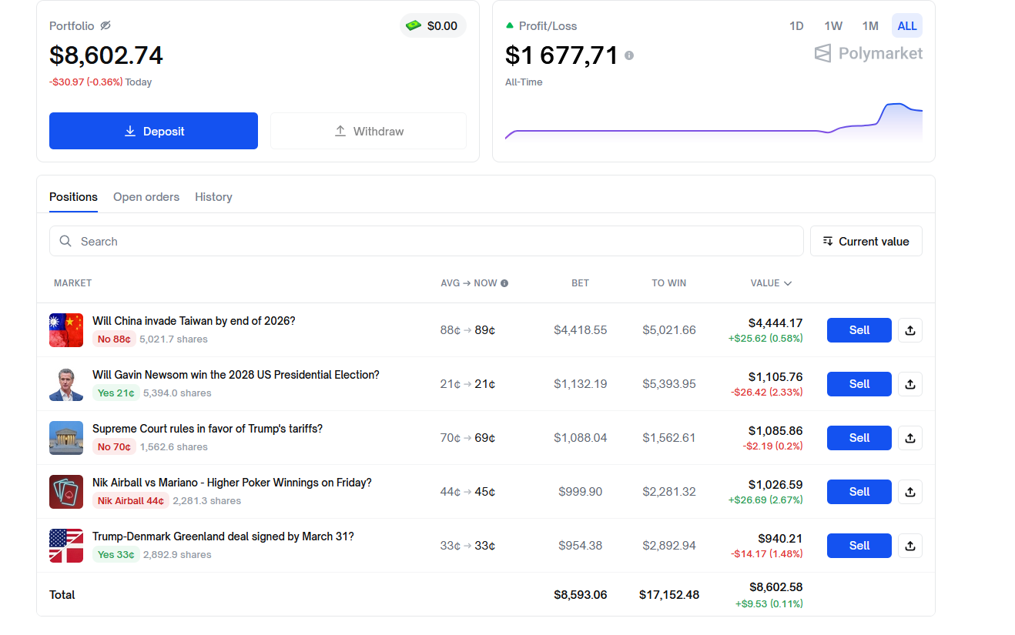Open the Open orders tab
Image resolution: width=1015 pixels, height=635 pixels.
click(146, 197)
